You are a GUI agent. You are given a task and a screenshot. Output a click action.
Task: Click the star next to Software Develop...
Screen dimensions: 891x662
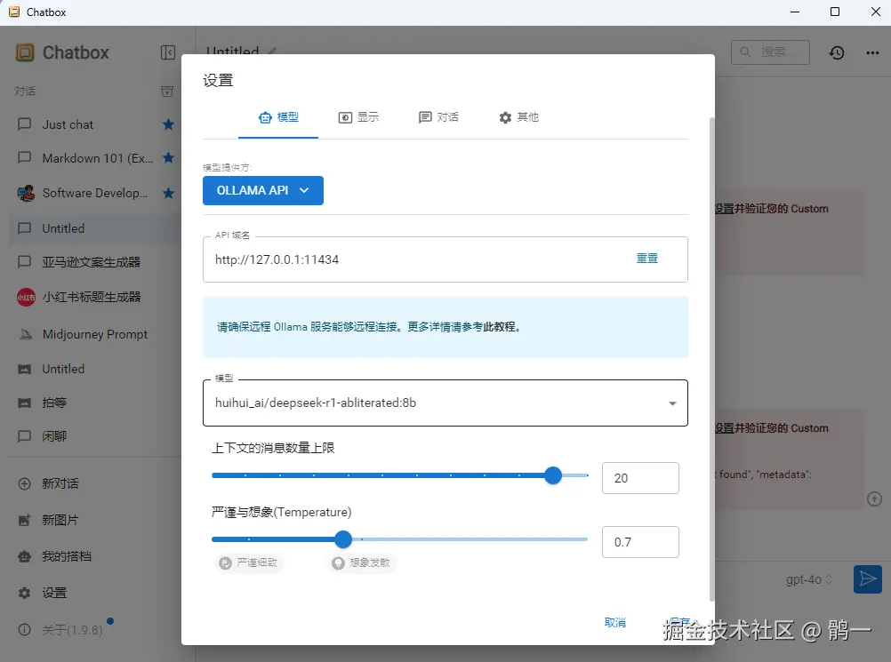168,193
